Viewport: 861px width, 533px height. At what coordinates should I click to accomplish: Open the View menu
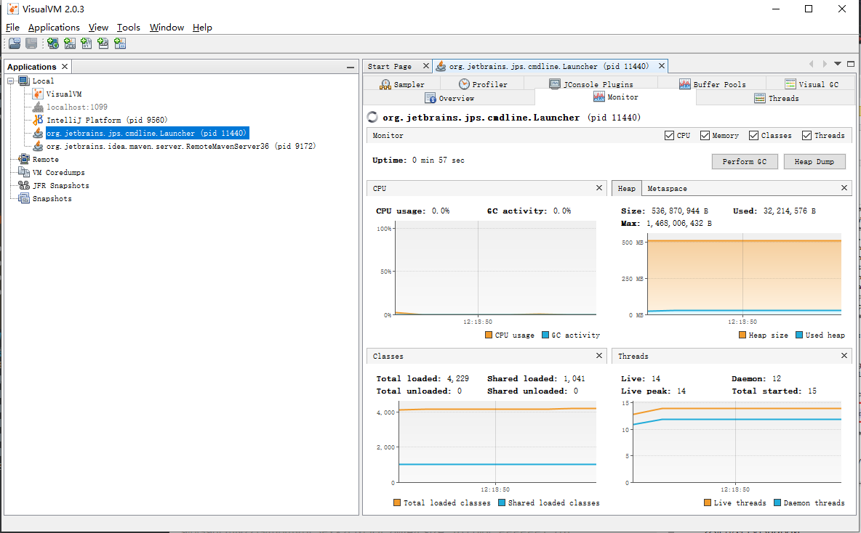coord(98,28)
